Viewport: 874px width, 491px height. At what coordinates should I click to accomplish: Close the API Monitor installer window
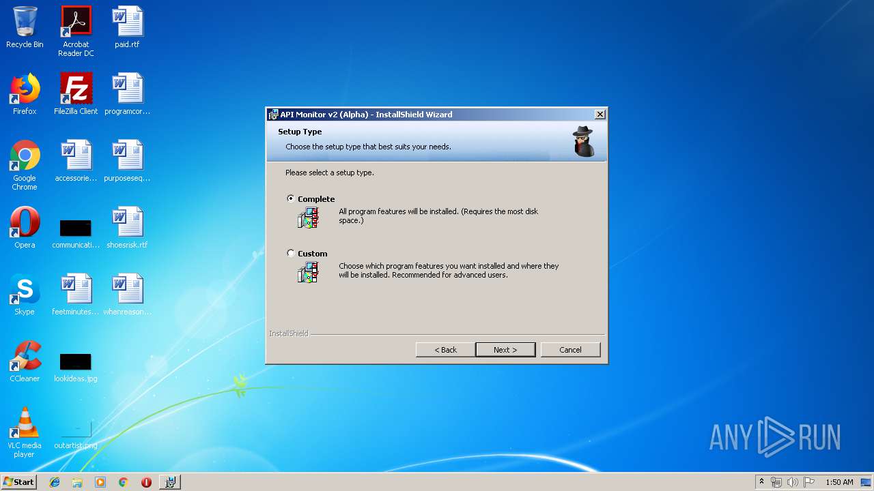tap(600, 115)
